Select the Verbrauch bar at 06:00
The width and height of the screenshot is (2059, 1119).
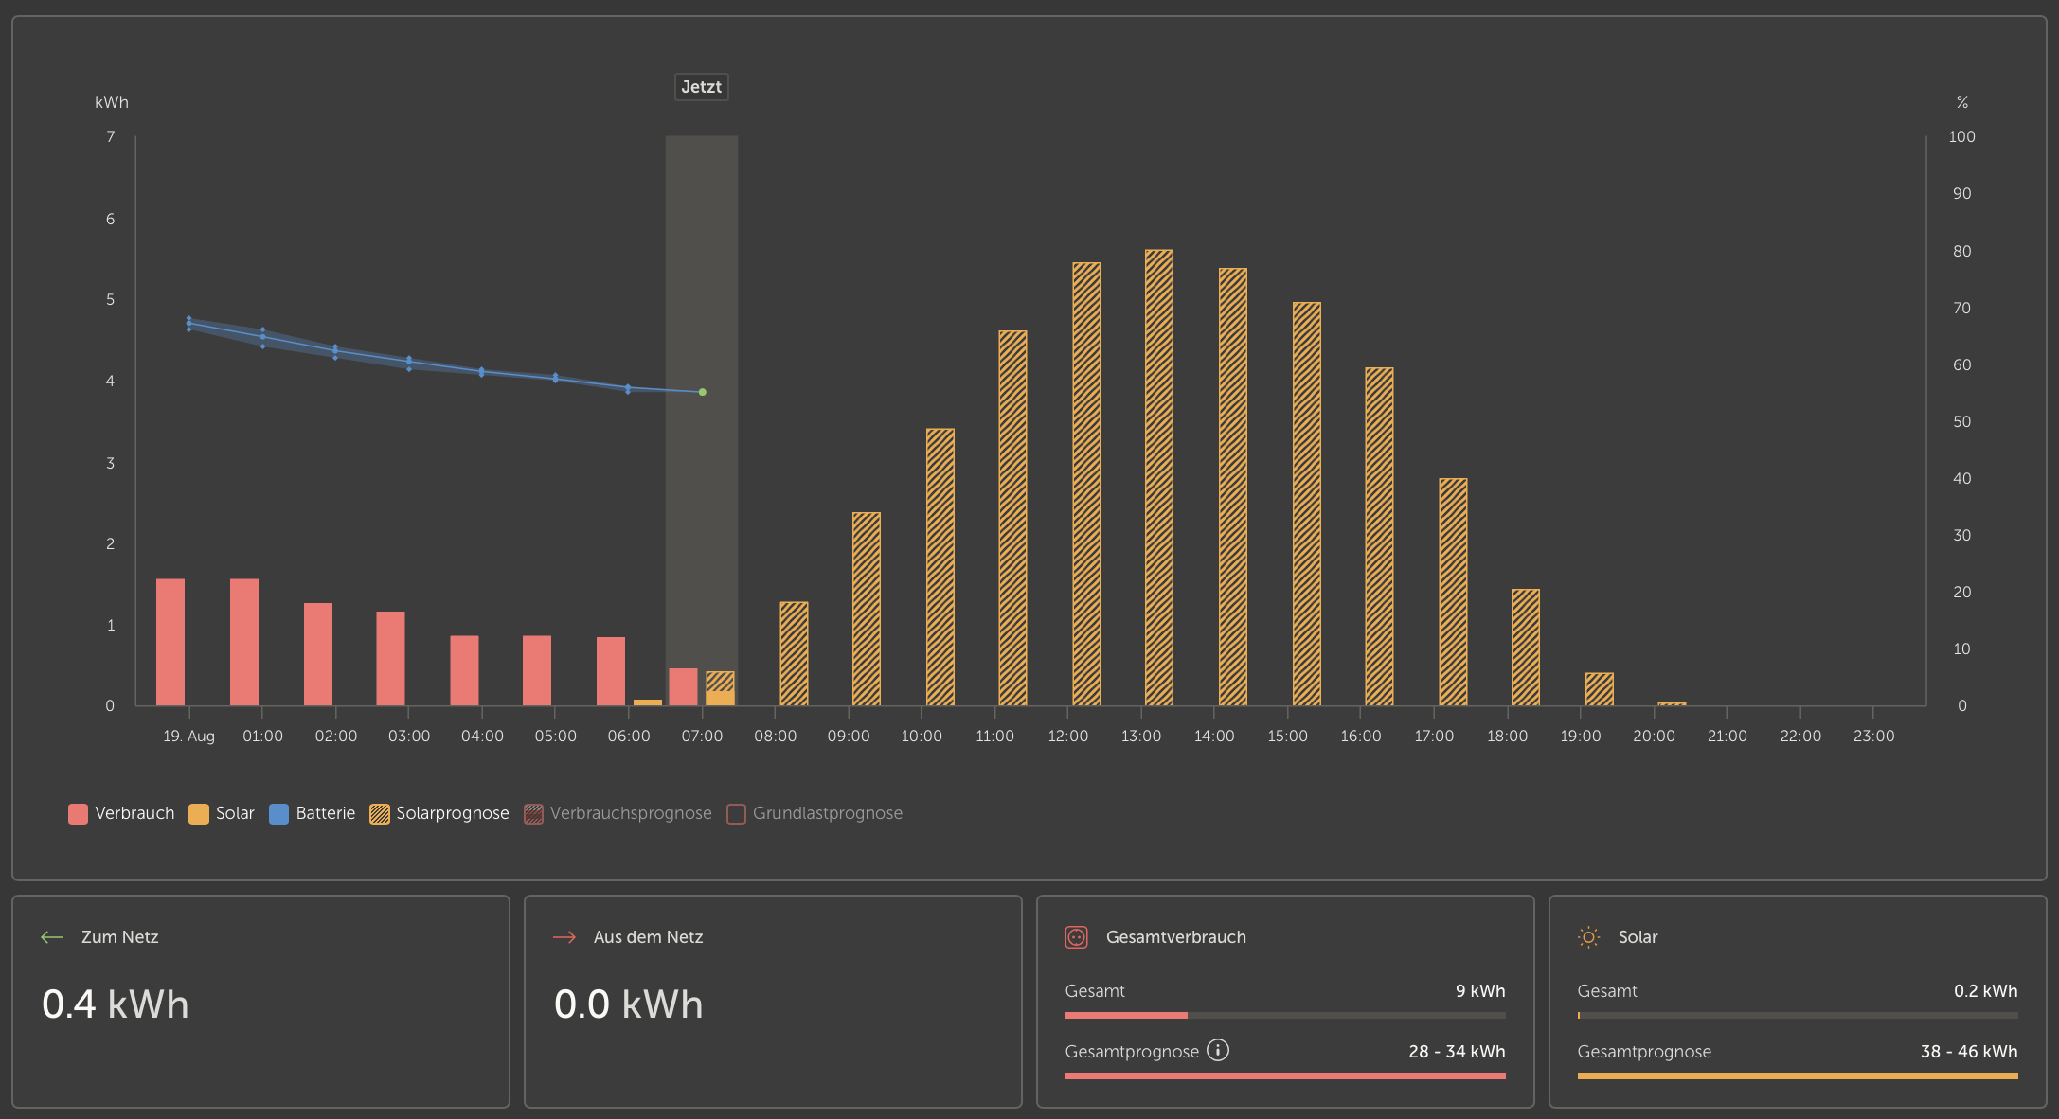tap(611, 671)
